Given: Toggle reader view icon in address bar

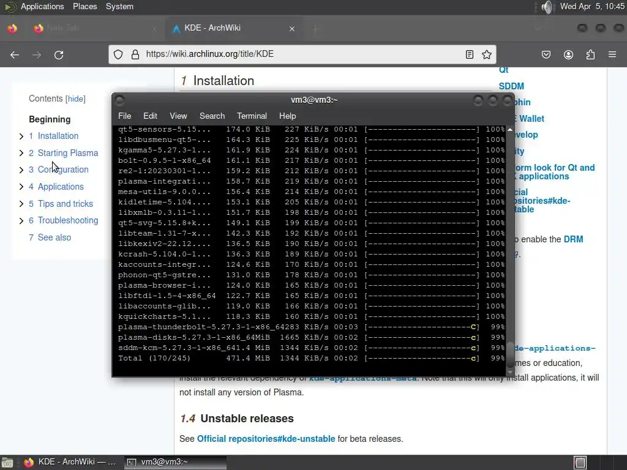Looking at the screenshot, I should (470, 54).
